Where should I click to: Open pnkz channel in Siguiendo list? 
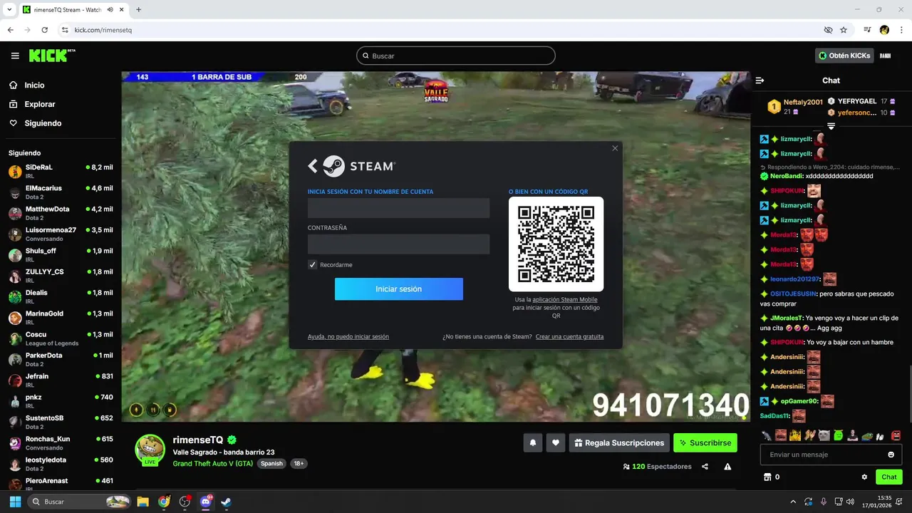[x=61, y=401]
